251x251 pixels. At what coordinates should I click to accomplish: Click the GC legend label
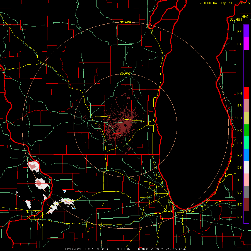tap(239, 192)
